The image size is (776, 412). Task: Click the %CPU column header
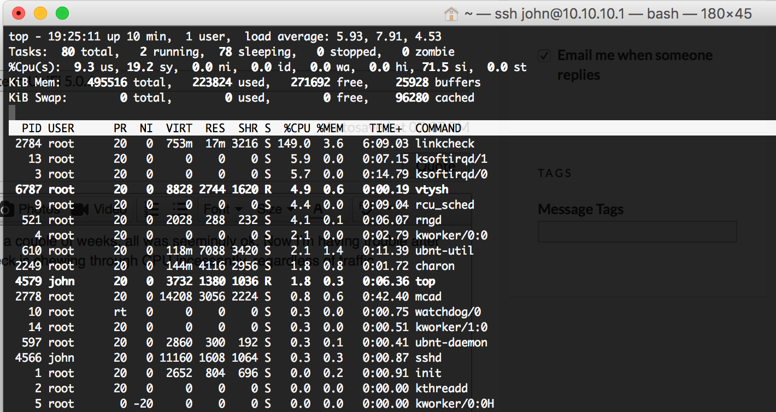pyautogui.click(x=297, y=128)
